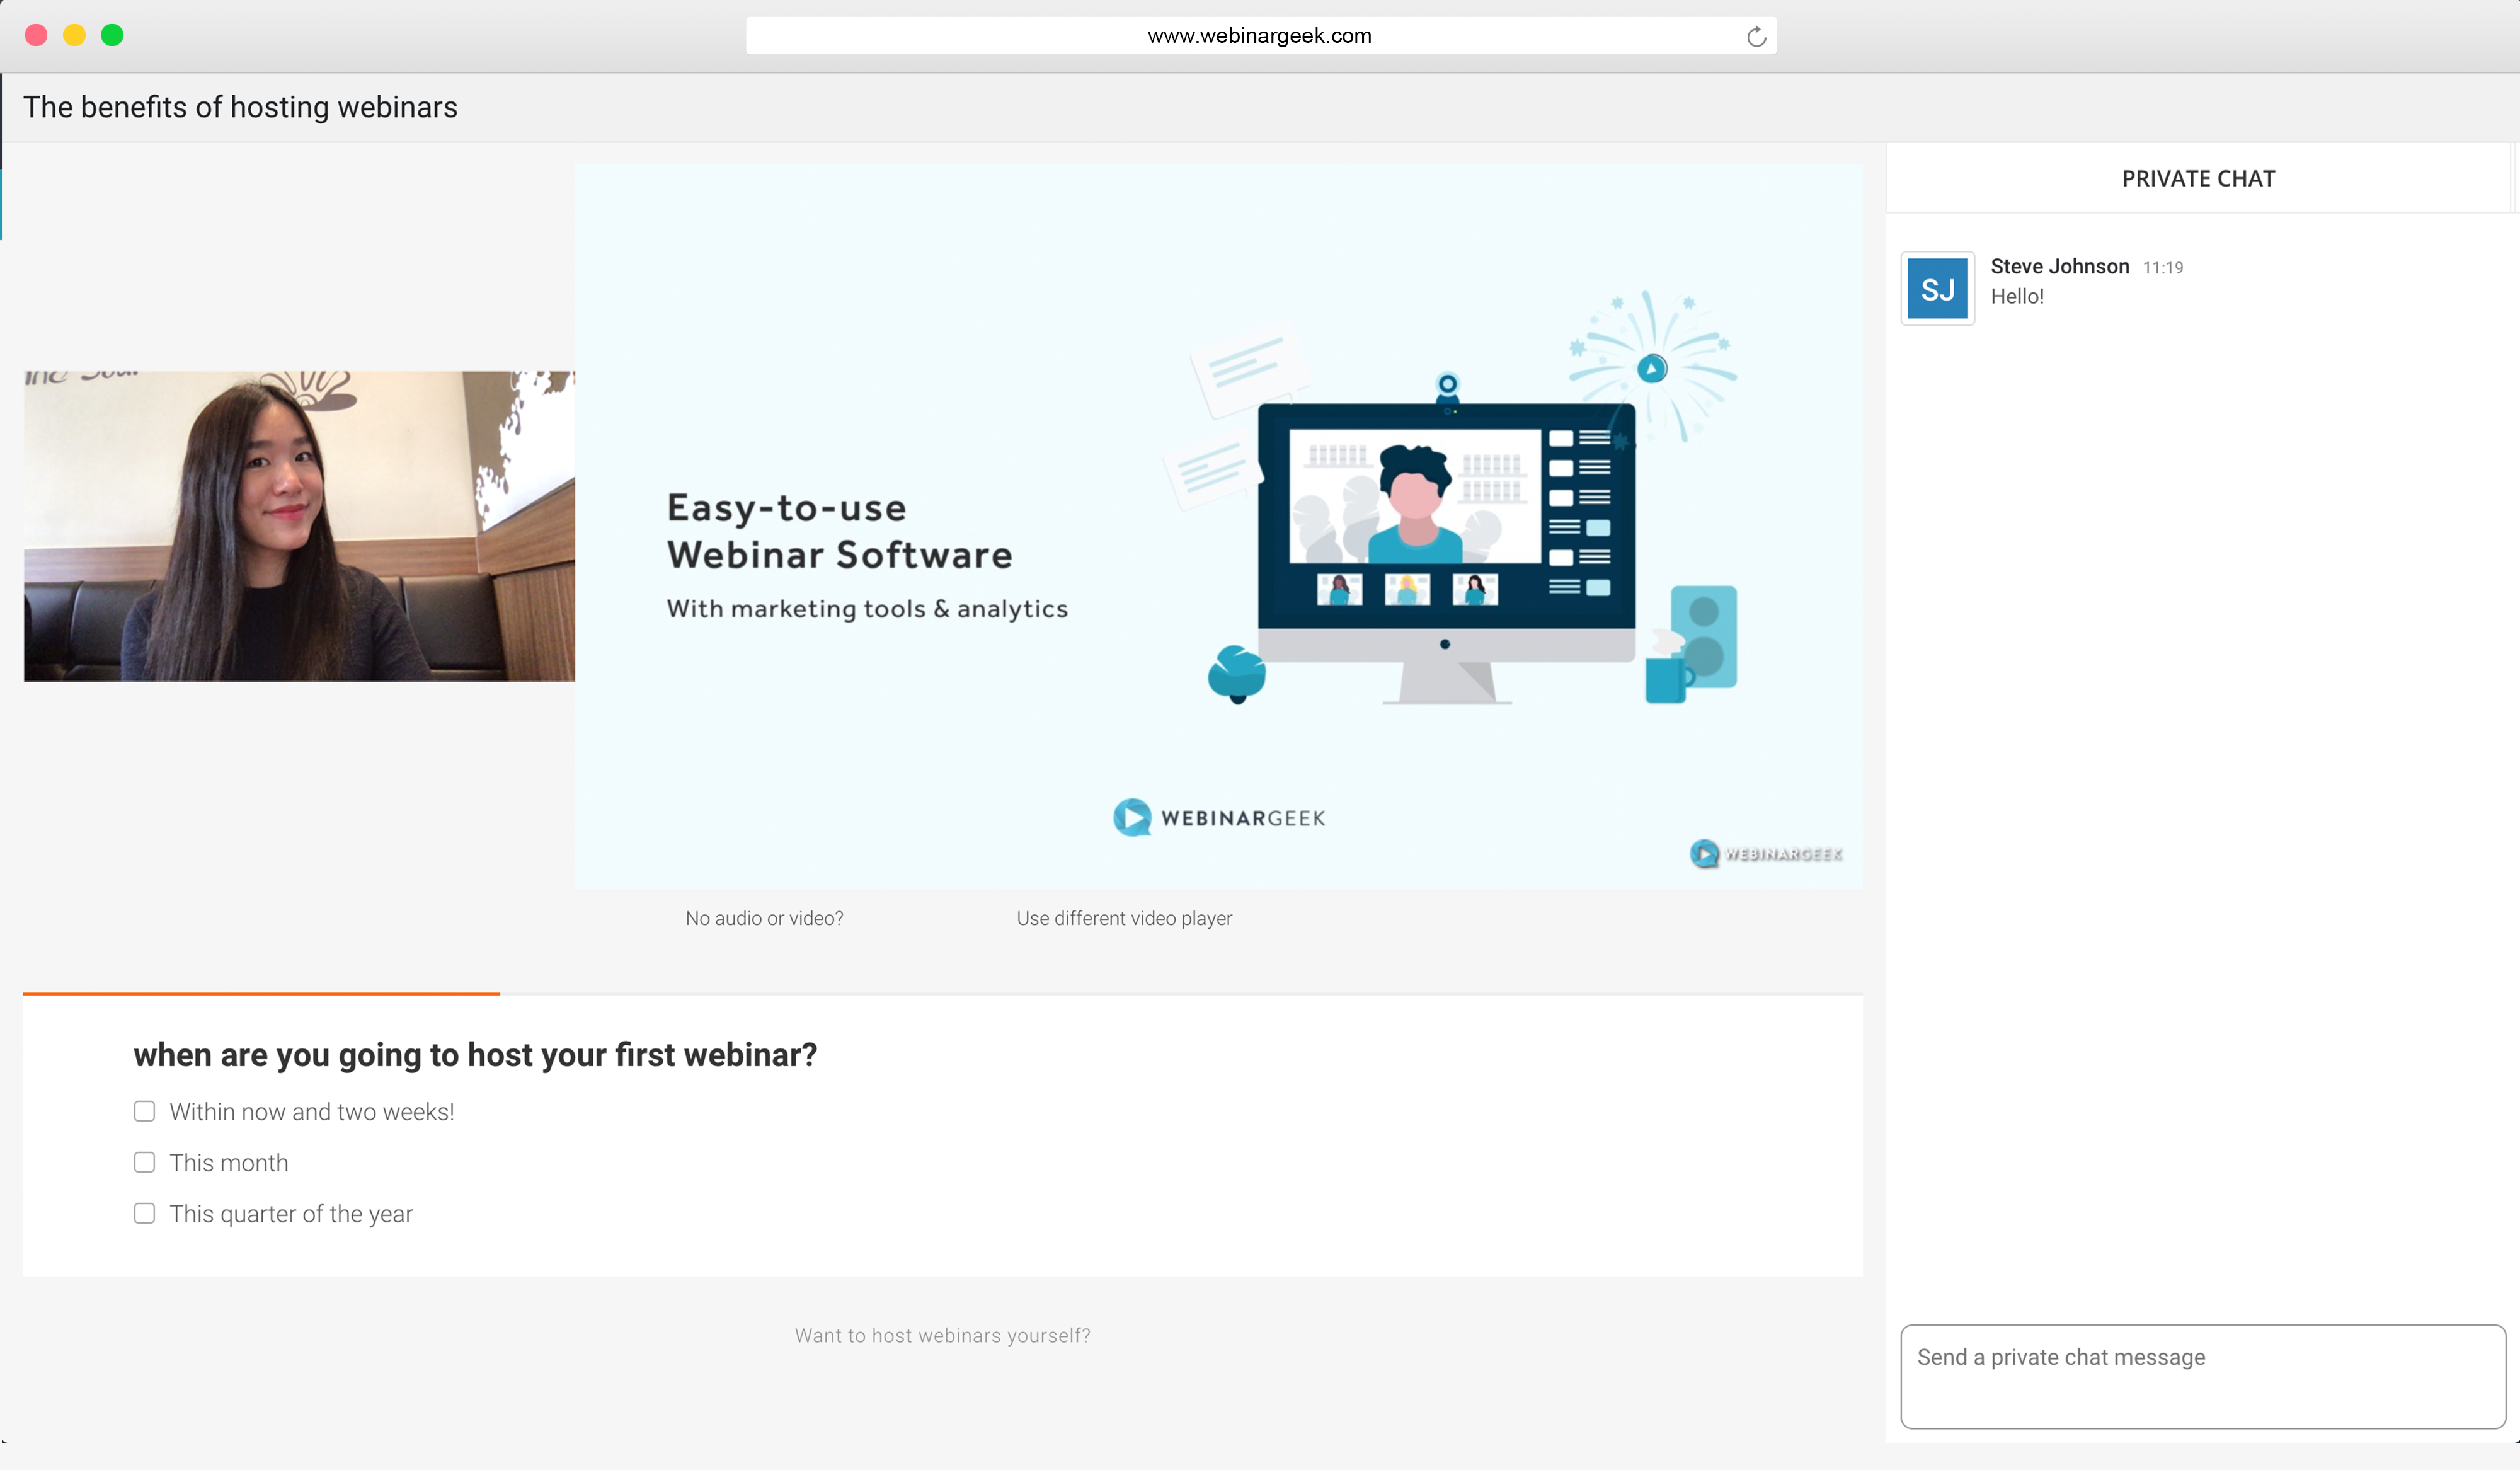
Task: Click the red close window button
Action: pos(36,35)
